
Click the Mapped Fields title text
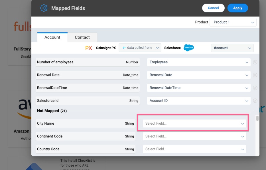(68, 8)
